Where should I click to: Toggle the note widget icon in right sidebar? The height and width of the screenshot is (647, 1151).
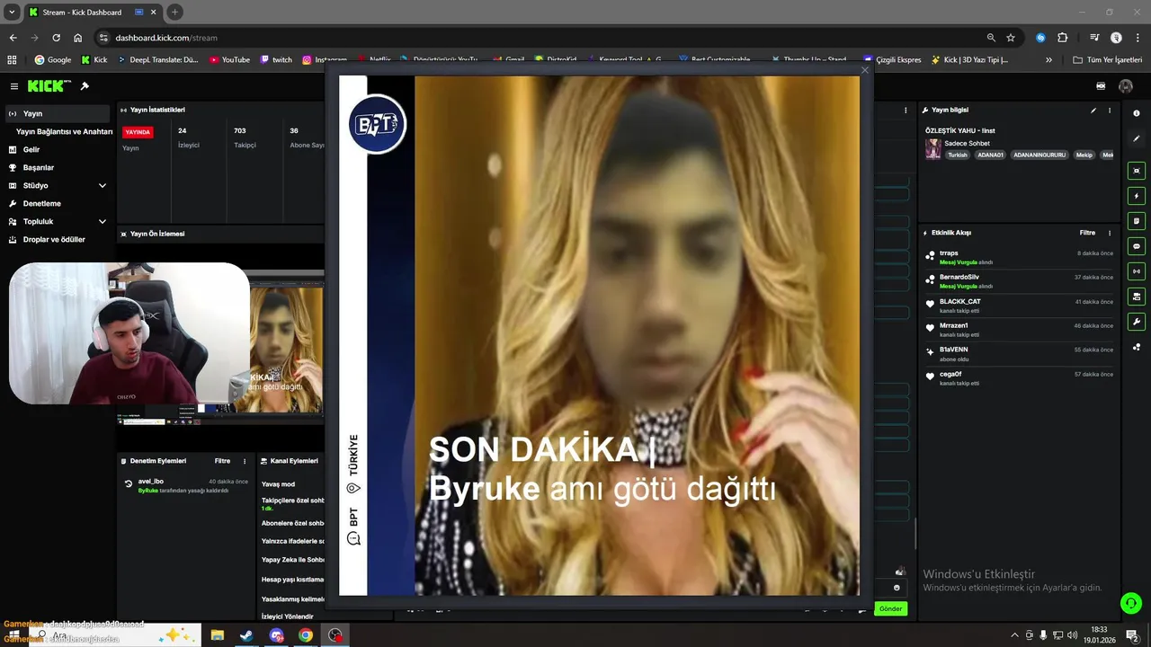point(1137,221)
